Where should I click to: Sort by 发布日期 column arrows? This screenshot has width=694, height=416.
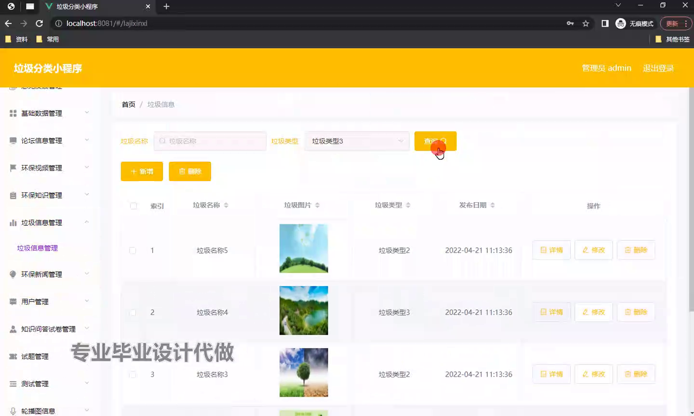pyautogui.click(x=493, y=205)
